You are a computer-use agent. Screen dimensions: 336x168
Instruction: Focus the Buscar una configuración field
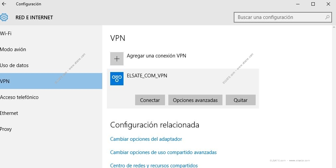pos(283,17)
